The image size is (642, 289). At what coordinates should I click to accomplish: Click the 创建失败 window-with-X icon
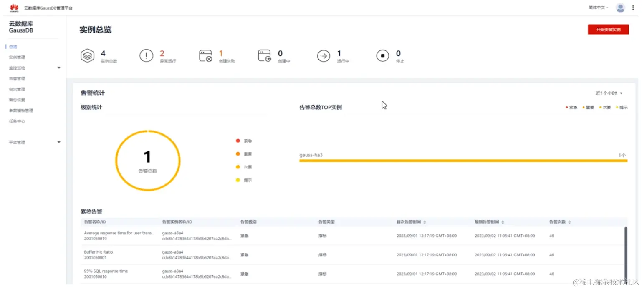(x=205, y=56)
